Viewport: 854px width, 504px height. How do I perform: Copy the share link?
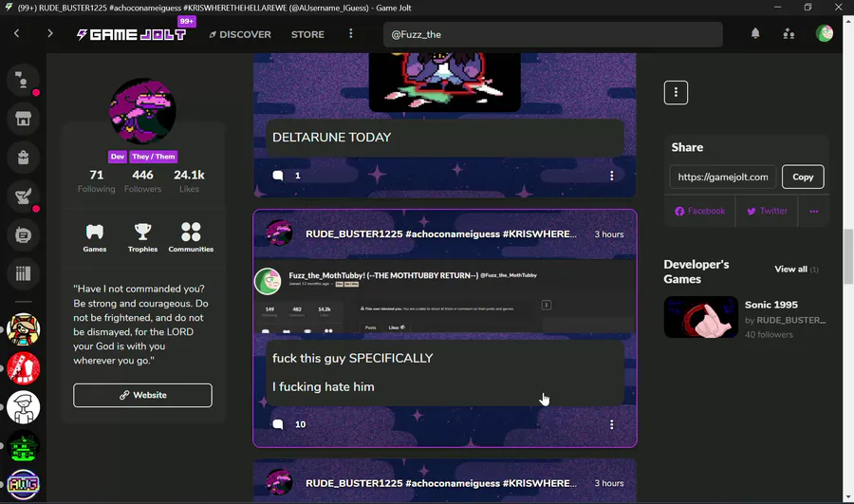[x=803, y=177]
